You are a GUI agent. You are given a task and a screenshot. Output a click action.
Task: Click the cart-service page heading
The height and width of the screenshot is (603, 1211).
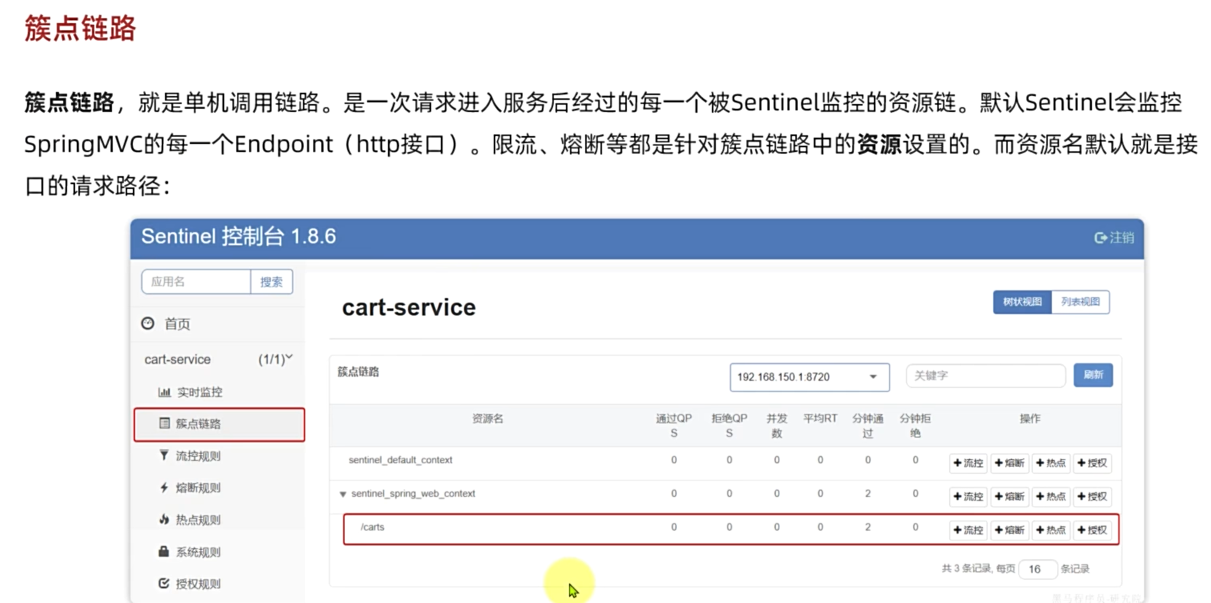[x=409, y=307]
